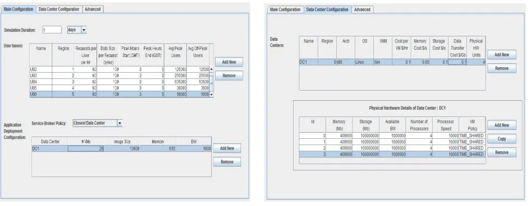Select Main Configuration tab in User bases window
531x206 pixels.
coord(19,10)
